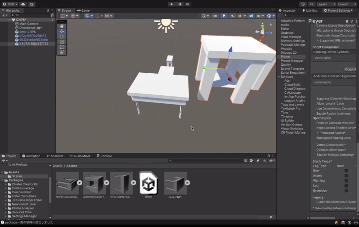Viewport: 359px width, 227px height.
Task: Open the Animation tab
Action: coord(31,156)
